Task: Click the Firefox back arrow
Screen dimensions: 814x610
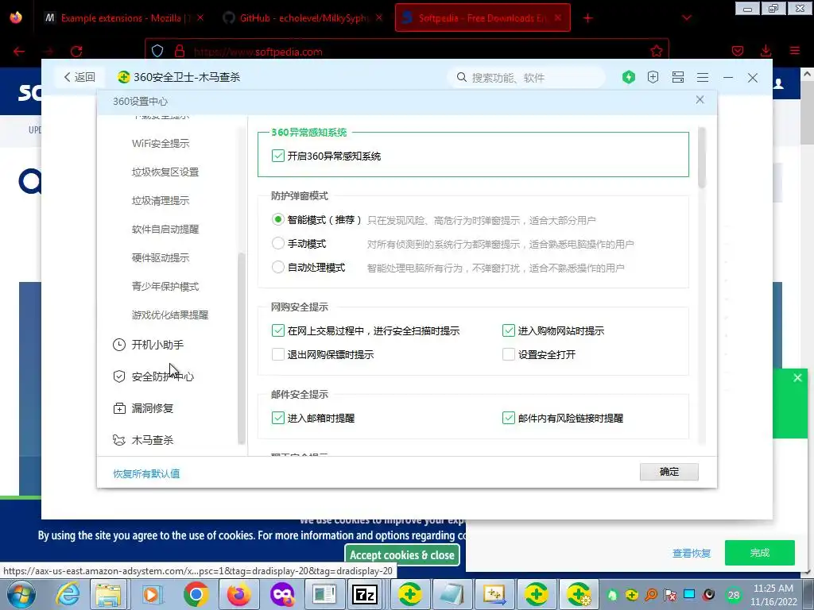Action: (x=19, y=52)
